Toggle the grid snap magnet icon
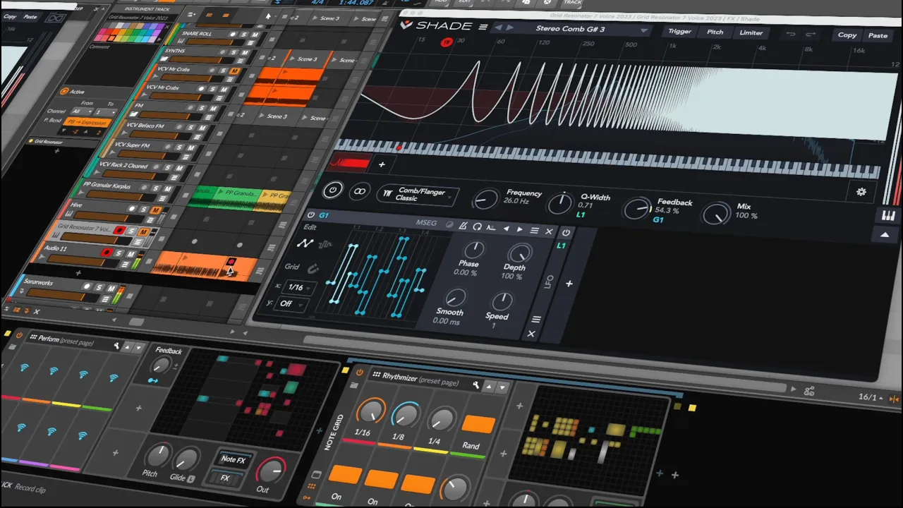The image size is (903, 508). coord(313,269)
